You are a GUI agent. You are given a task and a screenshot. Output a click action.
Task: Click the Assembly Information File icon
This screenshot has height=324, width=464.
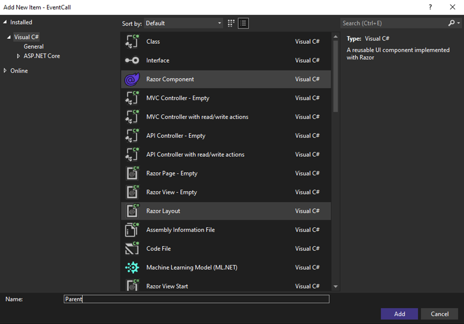click(x=132, y=230)
